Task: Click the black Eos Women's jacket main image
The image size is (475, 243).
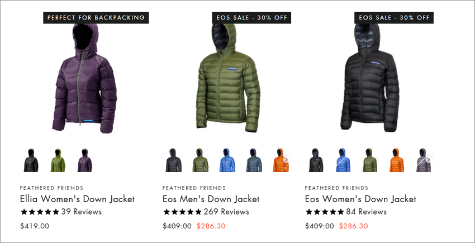Action: point(369,78)
